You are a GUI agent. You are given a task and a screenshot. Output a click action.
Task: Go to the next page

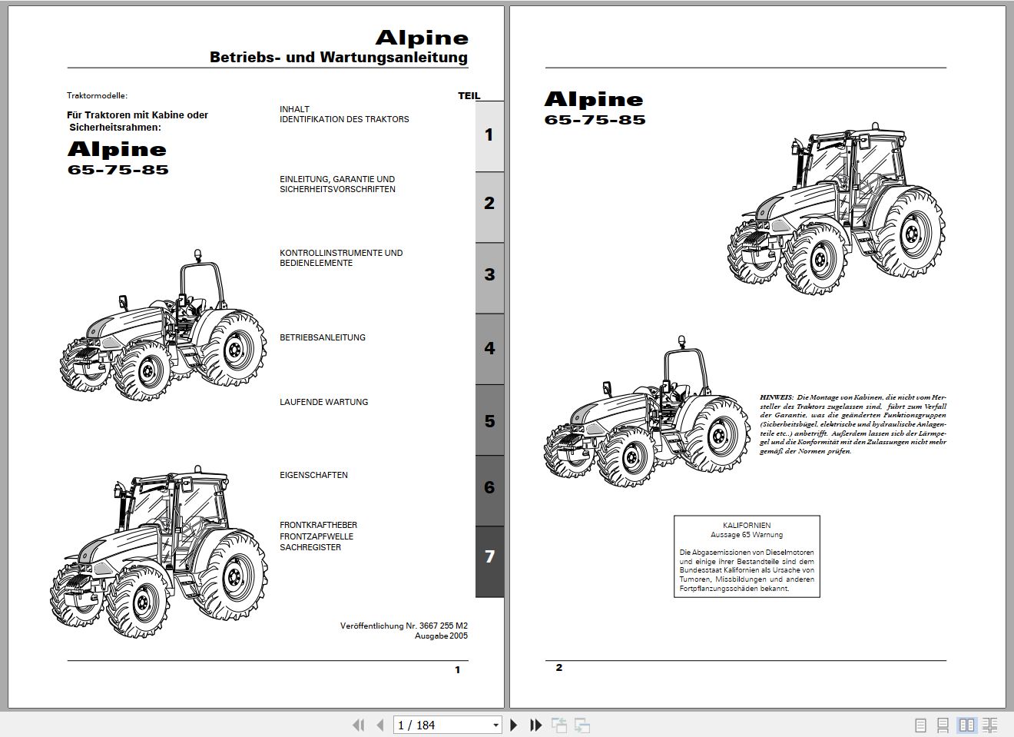click(x=514, y=725)
